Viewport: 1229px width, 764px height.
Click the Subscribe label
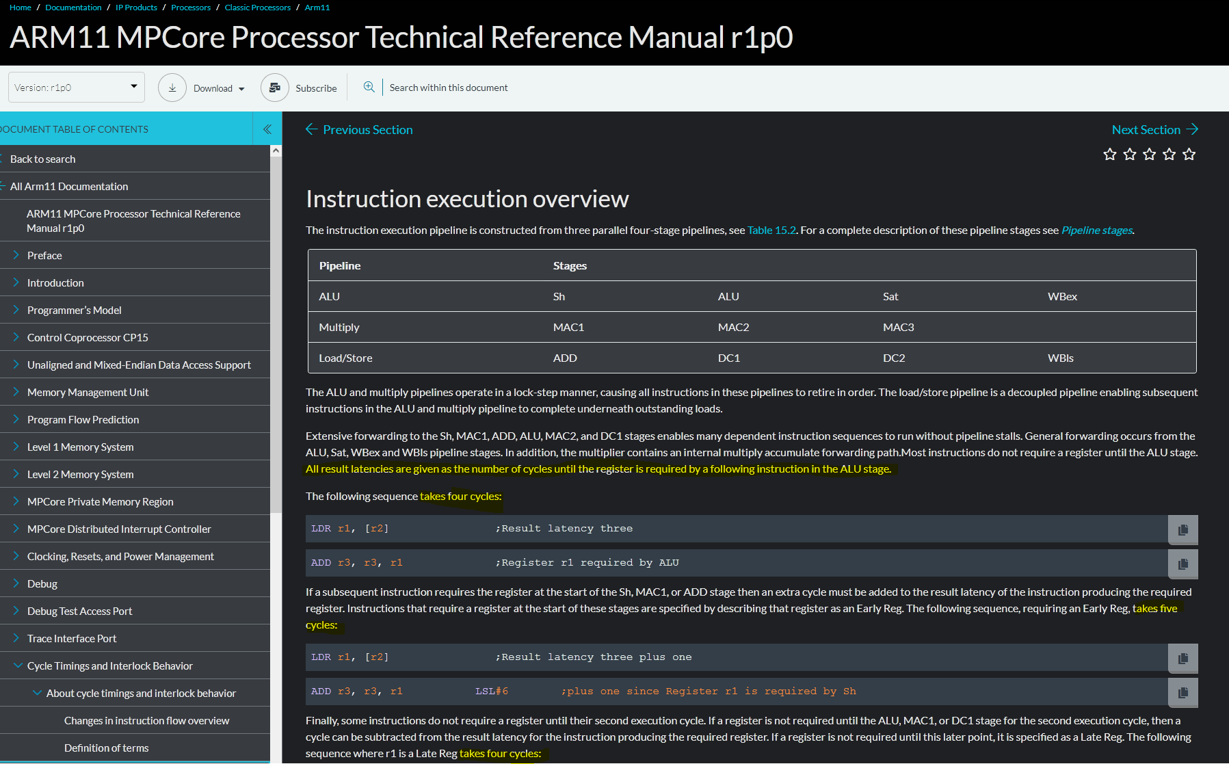(316, 88)
